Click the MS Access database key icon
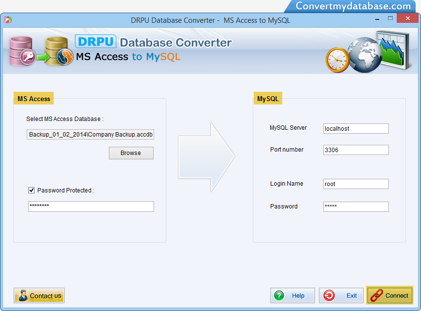The height and width of the screenshot is (311, 421). (22, 51)
